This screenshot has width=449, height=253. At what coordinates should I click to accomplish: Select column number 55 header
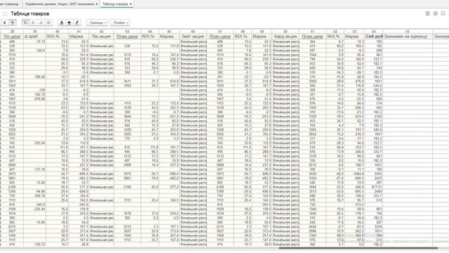[408, 31]
